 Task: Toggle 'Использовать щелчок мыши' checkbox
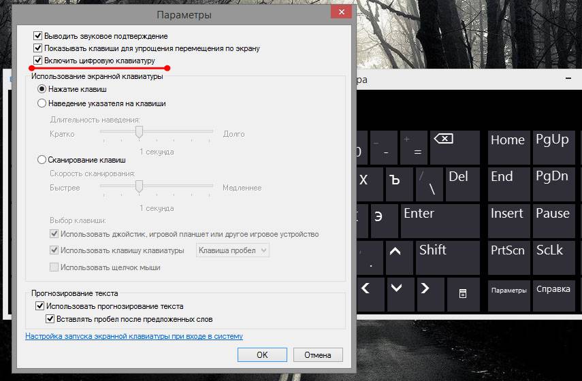pos(54,267)
